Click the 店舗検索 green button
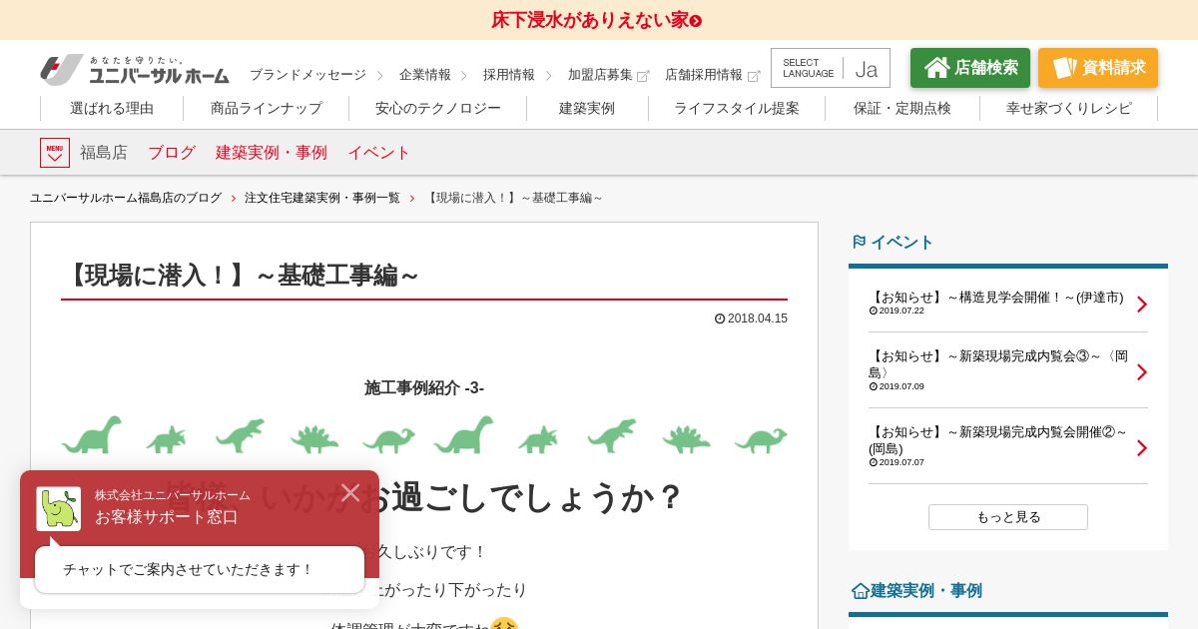This screenshot has width=1198, height=629. click(x=970, y=68)
